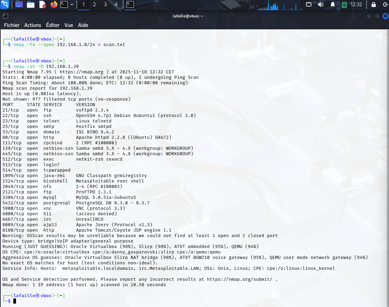
Task: Toggle the virtual desktop pager indicator
Action: tap(19, 5)
